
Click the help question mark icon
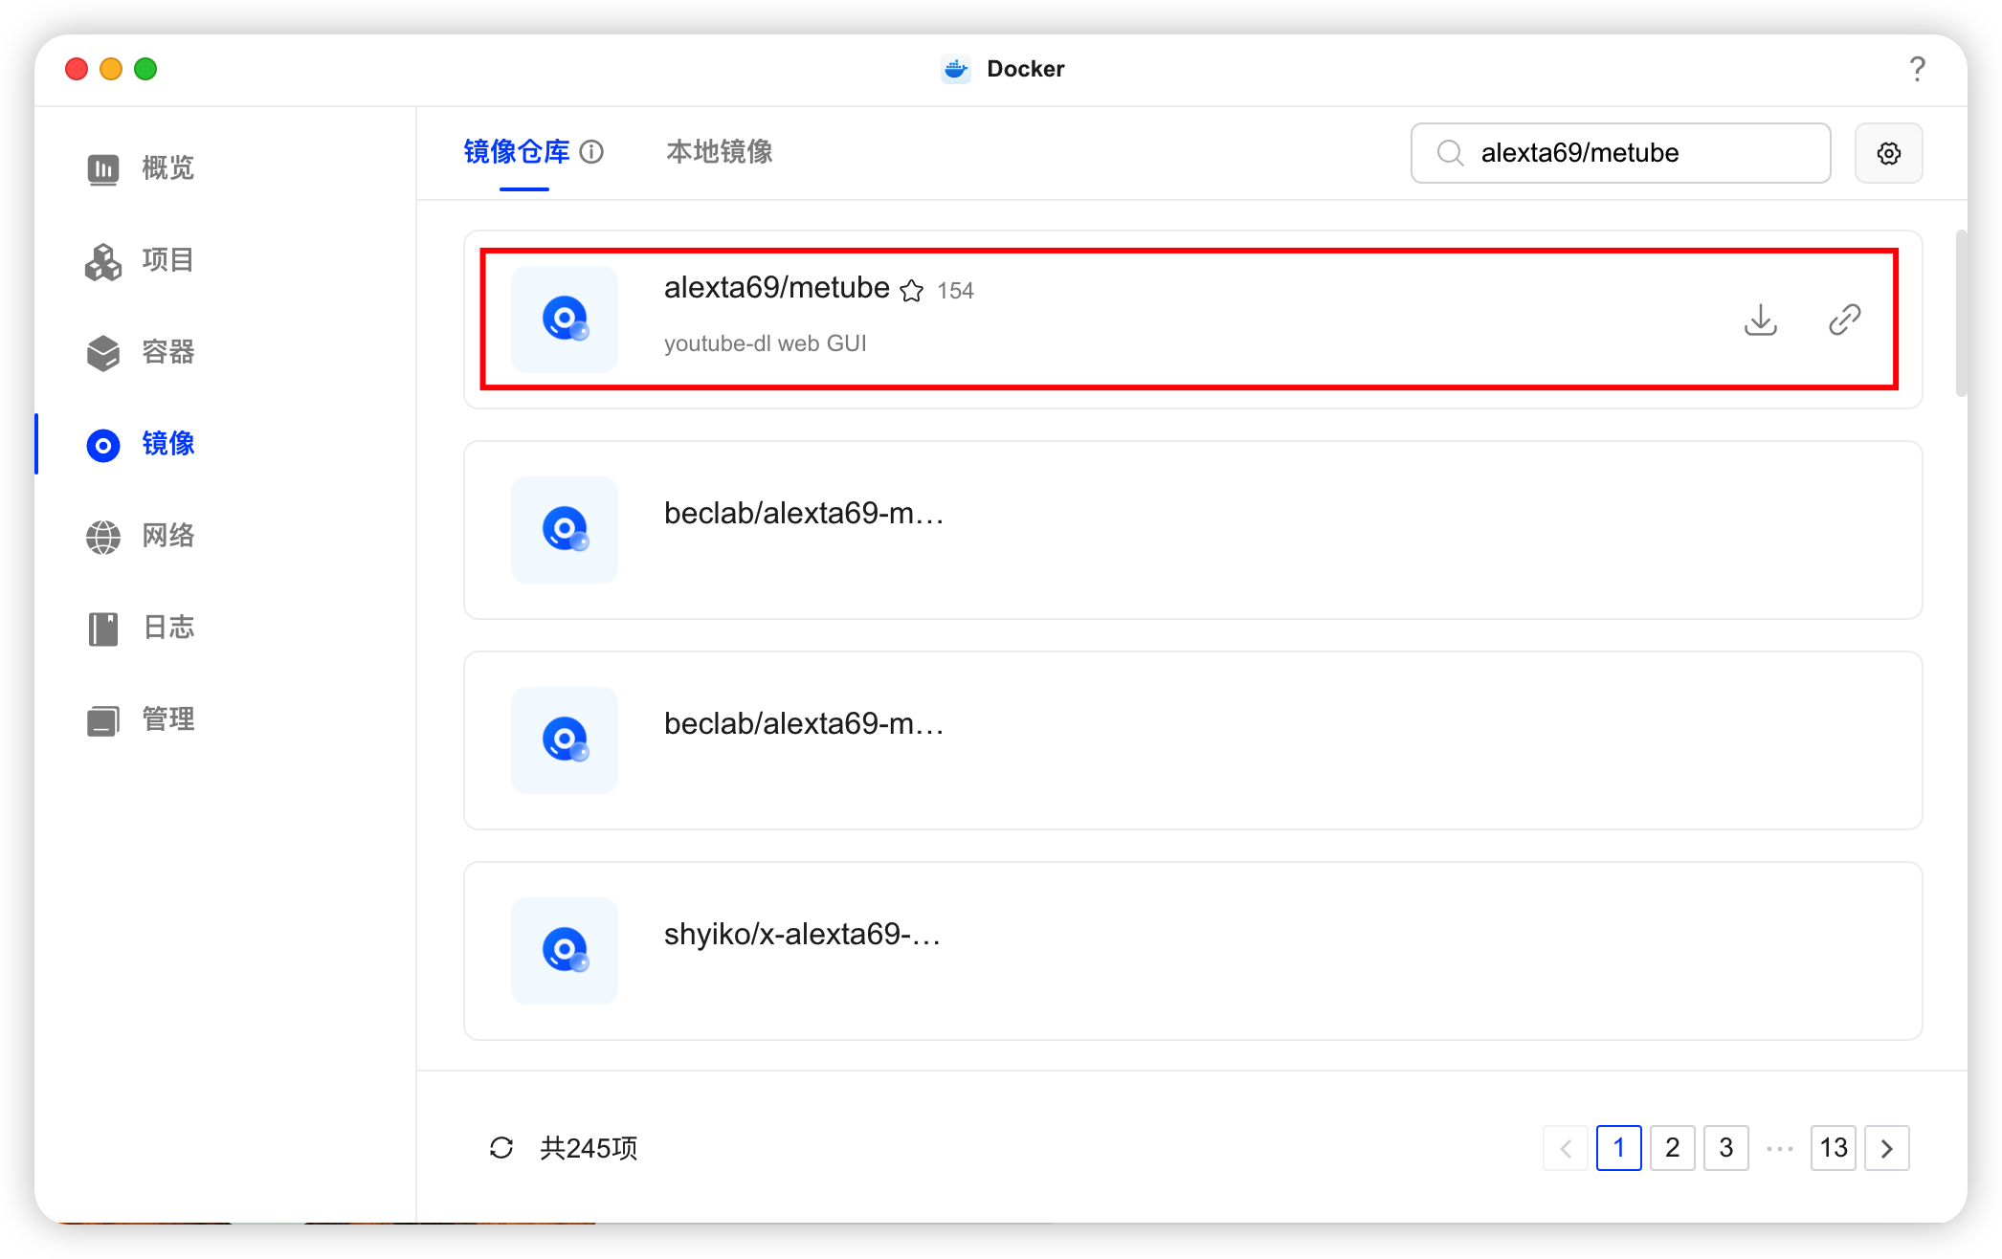pos(1917,69)
